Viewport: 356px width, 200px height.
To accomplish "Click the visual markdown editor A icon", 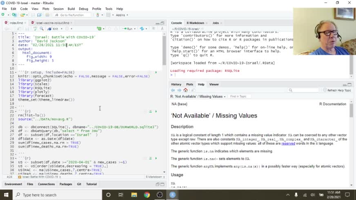I will coord(162,29).
